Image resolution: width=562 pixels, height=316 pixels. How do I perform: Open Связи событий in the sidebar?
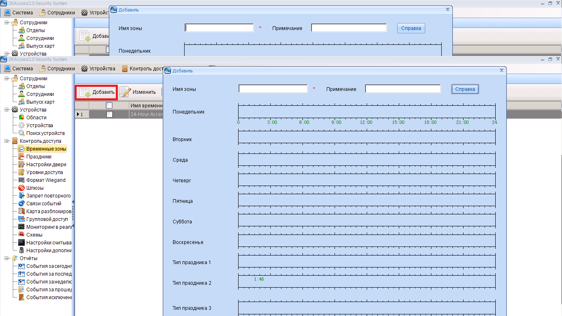[44, 204]
